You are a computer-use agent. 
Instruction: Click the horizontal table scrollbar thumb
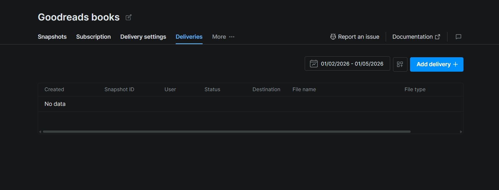coord(227,131)
